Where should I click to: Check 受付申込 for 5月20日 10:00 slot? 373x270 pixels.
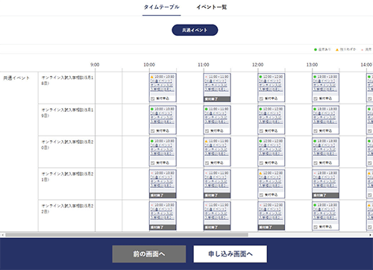point(153,163)
